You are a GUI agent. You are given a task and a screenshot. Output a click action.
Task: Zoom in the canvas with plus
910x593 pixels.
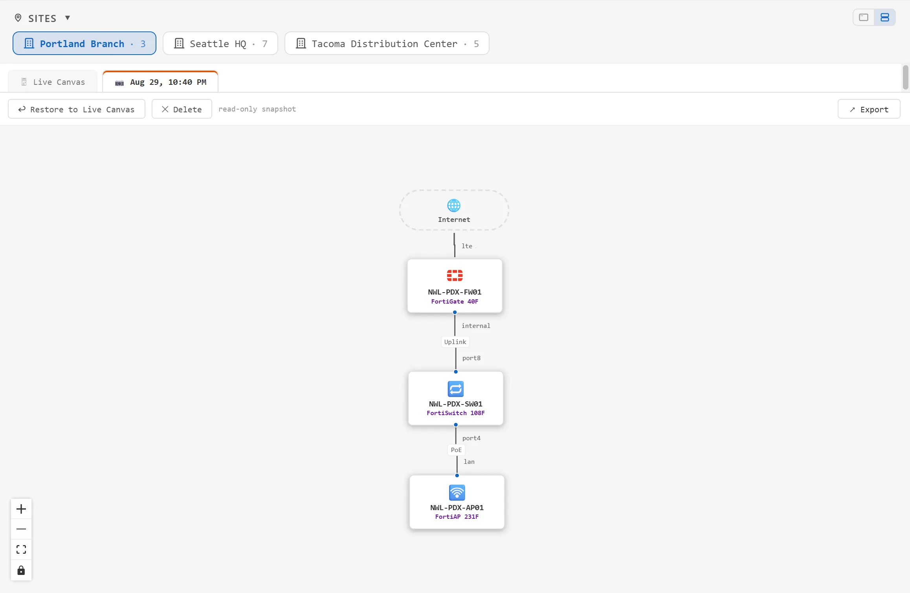tap(21, 509)
